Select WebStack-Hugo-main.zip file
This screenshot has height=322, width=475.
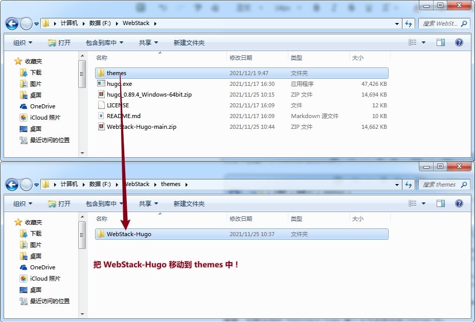point(242,127)
